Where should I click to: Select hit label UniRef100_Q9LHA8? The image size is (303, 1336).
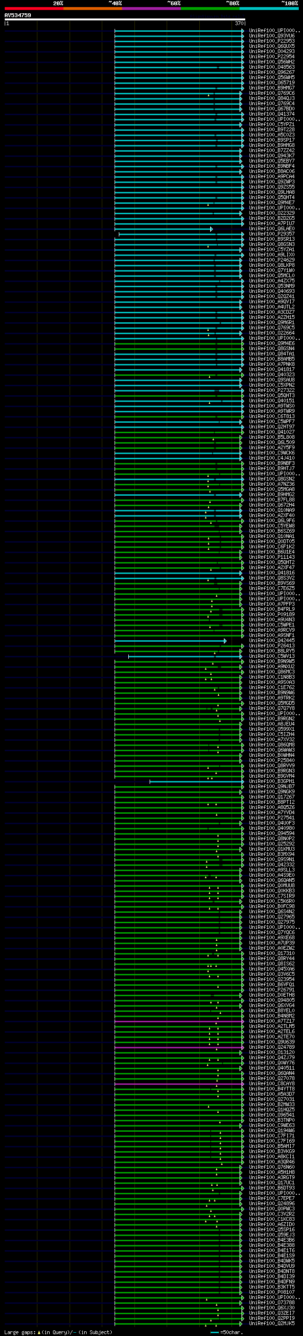click(272, 192)
